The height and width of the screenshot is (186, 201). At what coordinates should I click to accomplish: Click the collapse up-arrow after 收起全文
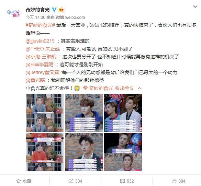coord(140,88)
